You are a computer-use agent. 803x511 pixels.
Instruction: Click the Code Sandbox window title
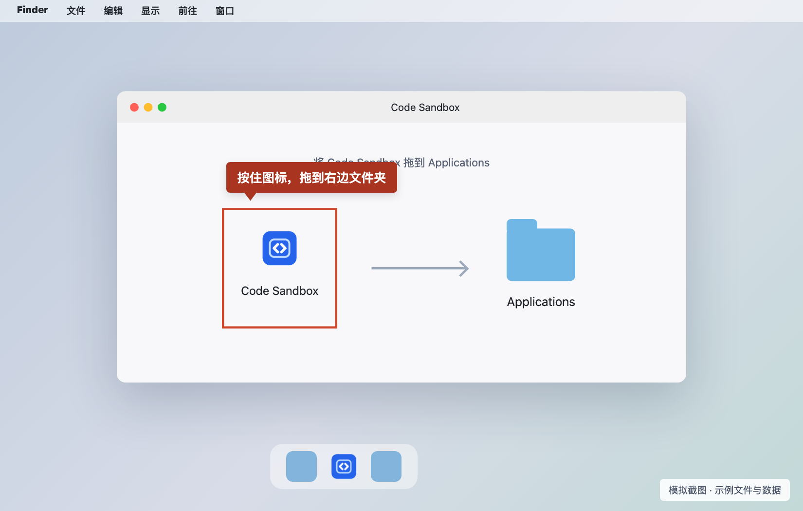pos(425,108)
